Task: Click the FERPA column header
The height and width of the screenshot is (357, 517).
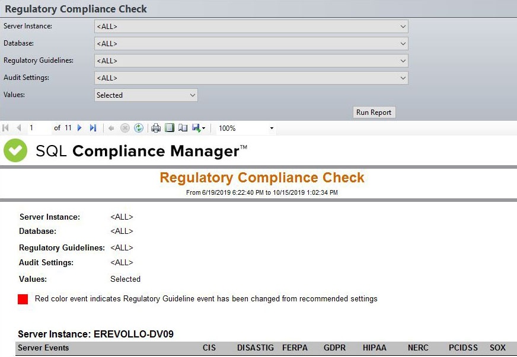Action: (295, 348)
